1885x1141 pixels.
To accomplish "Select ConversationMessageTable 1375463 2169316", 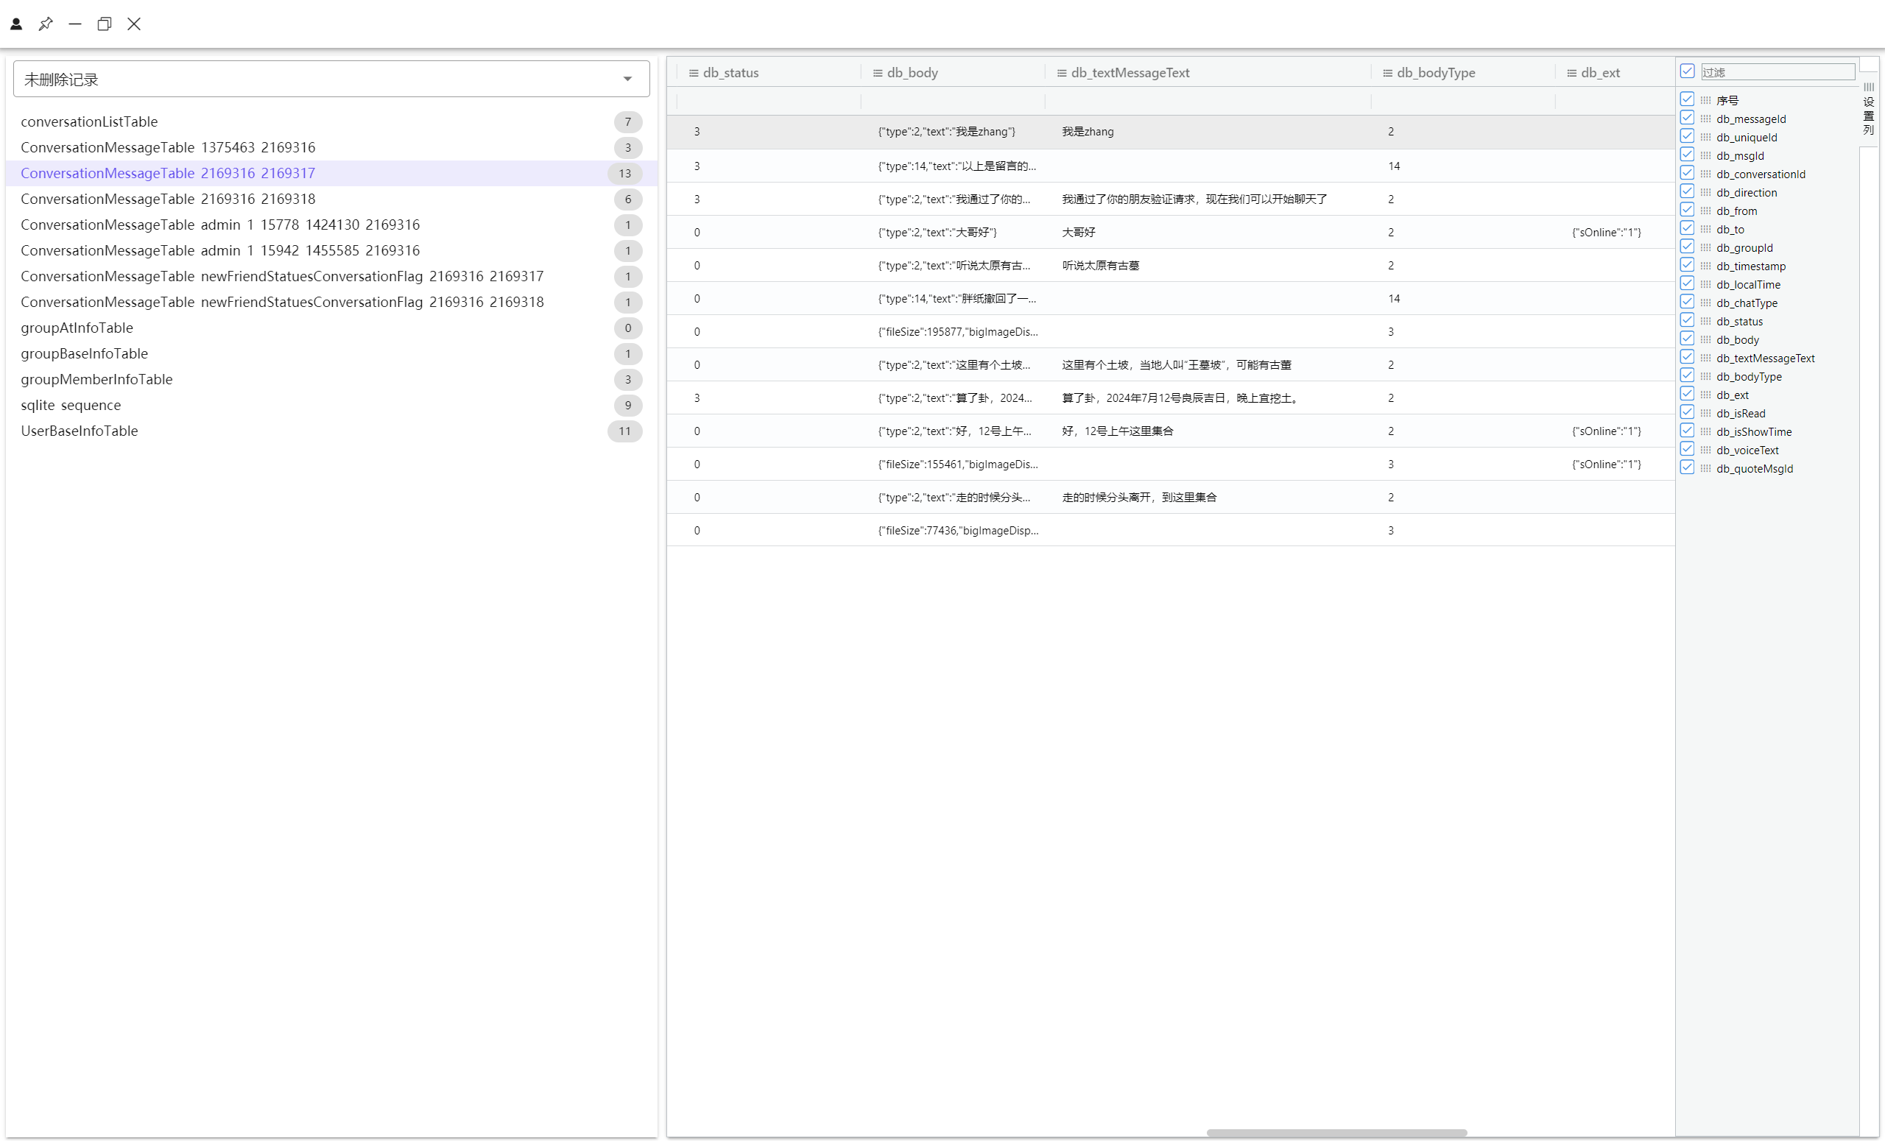I will [331, 148].
